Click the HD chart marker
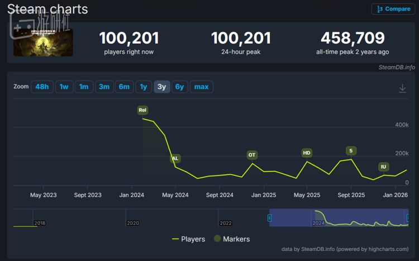Screen dimensions: 419x261 point(307,153)
